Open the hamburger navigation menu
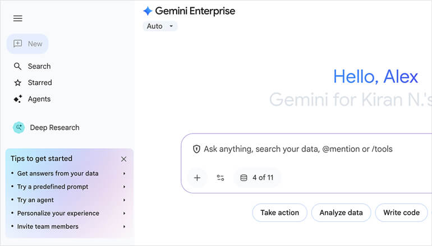This screenshot has height=246, width=432. [x=18, y=18]
